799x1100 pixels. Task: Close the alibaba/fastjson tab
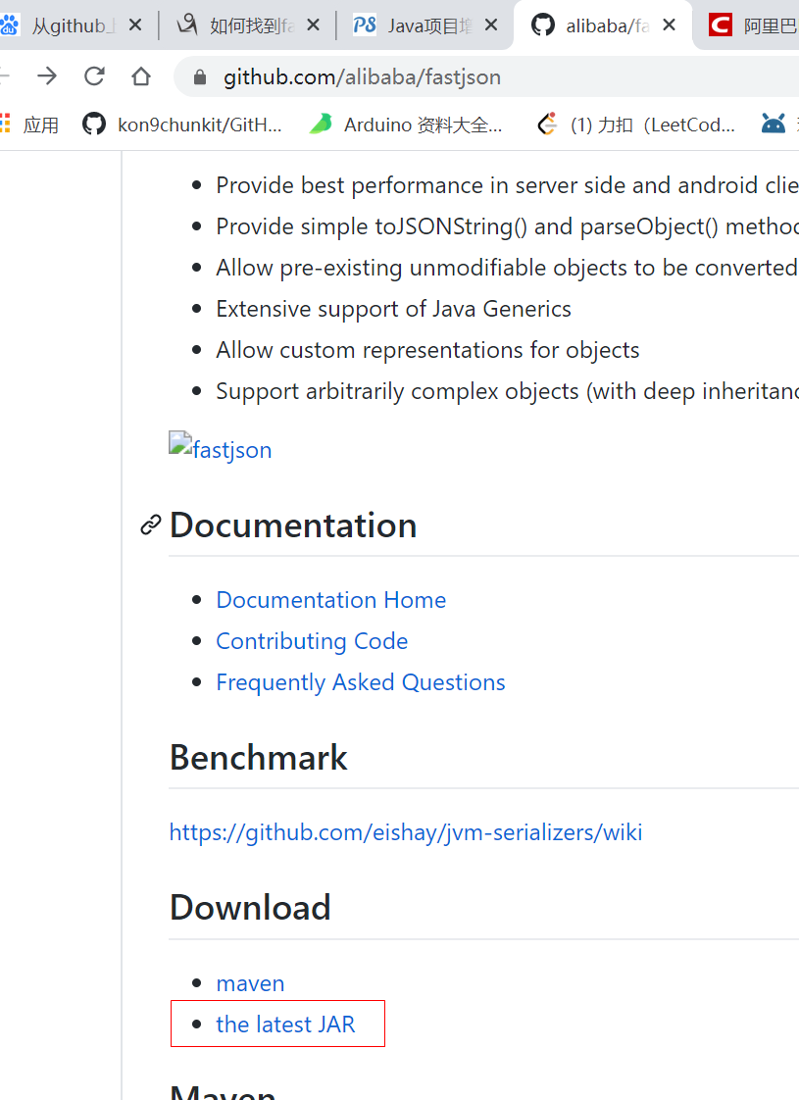(x=669, y=25)
